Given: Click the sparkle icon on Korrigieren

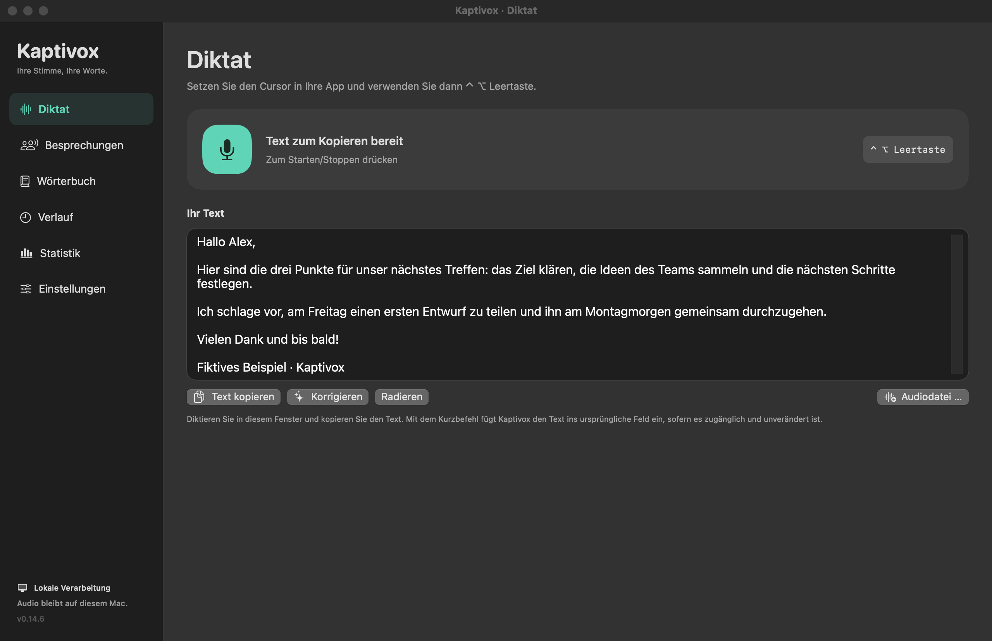Looking at the screenshot, I should click(299, 397).
